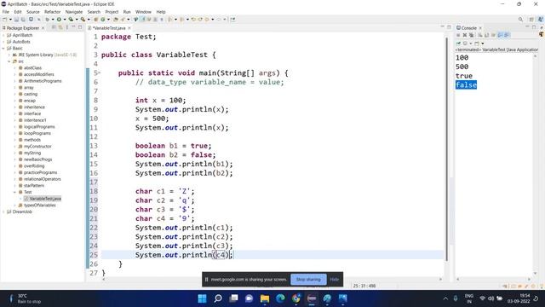Click the Debug toolbar icon
The image size is (545, 307).
[48, 20]
